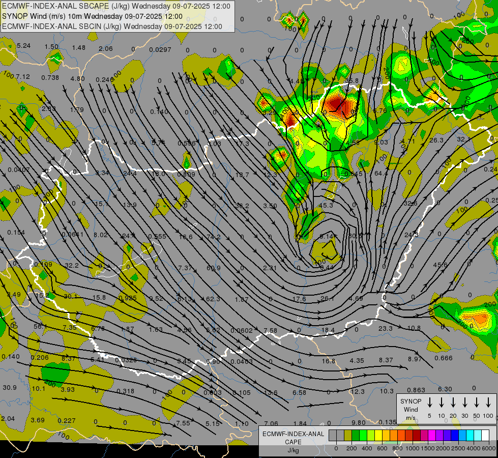Click the map value 0.154

tap(16, 233)
